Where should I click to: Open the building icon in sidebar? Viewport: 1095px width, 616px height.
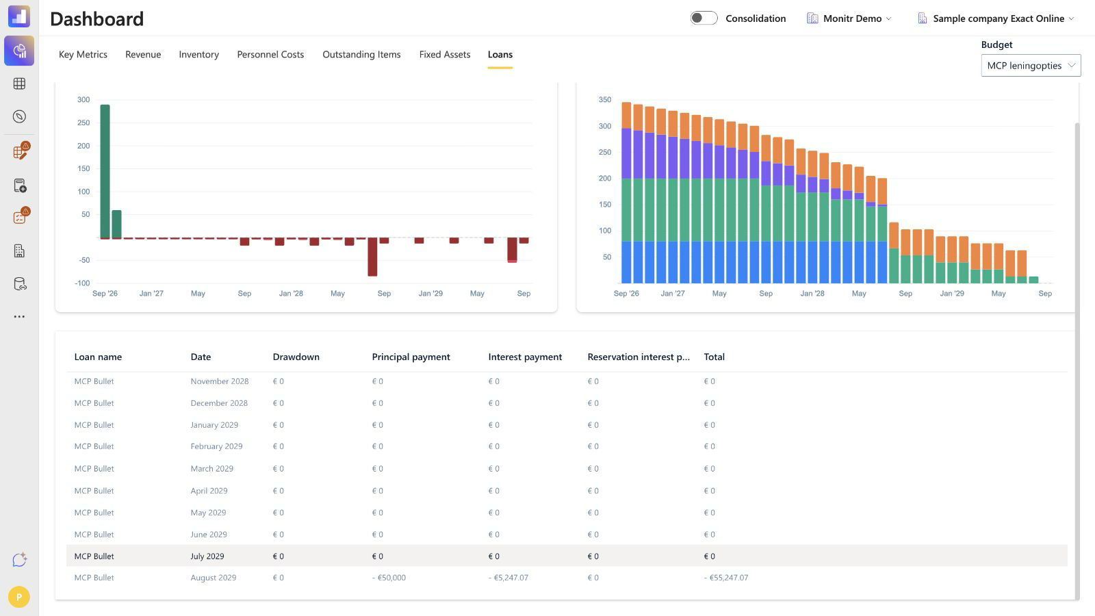pyautogui.click(x=19, y=251)
